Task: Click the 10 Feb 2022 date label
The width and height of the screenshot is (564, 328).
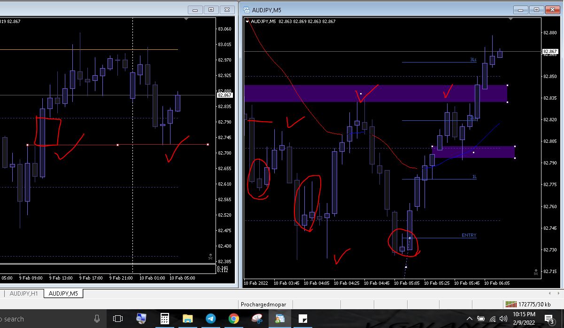Action: (256, 283)
